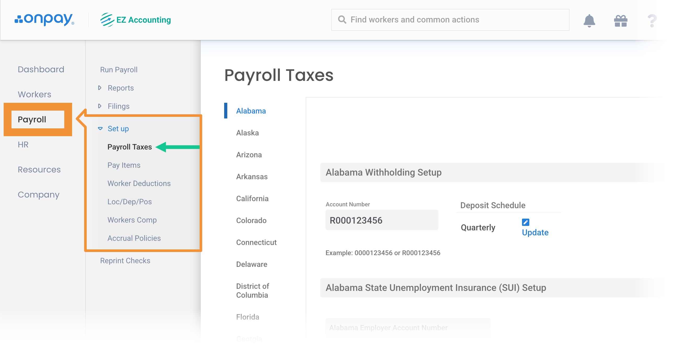
Task: Open the Run Payroll link
Action: pyautogui.click(x=119, y=70)
